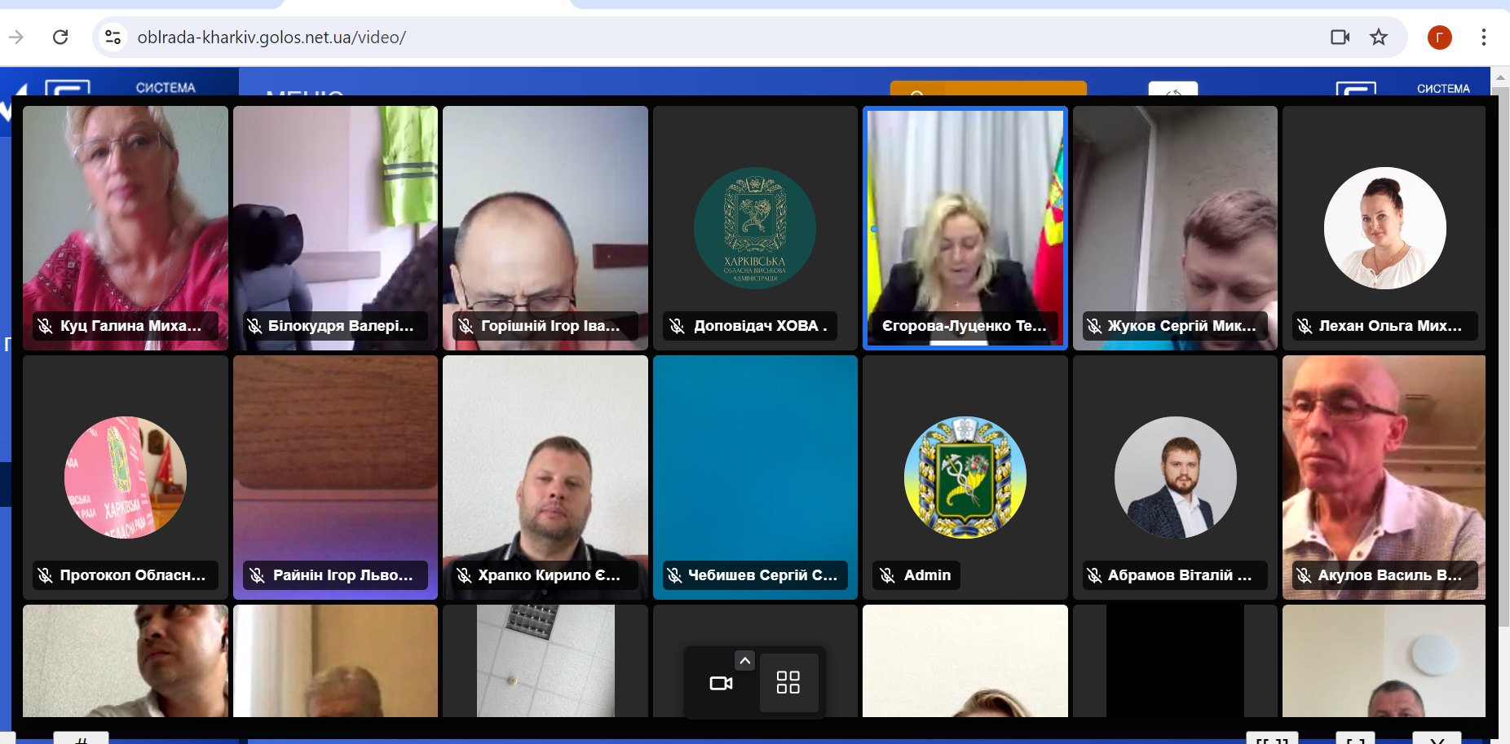The height and width of the screenshot is (744, 1510).
Task: Click the page scrollbar up arrow
Action: point(1500,78)
